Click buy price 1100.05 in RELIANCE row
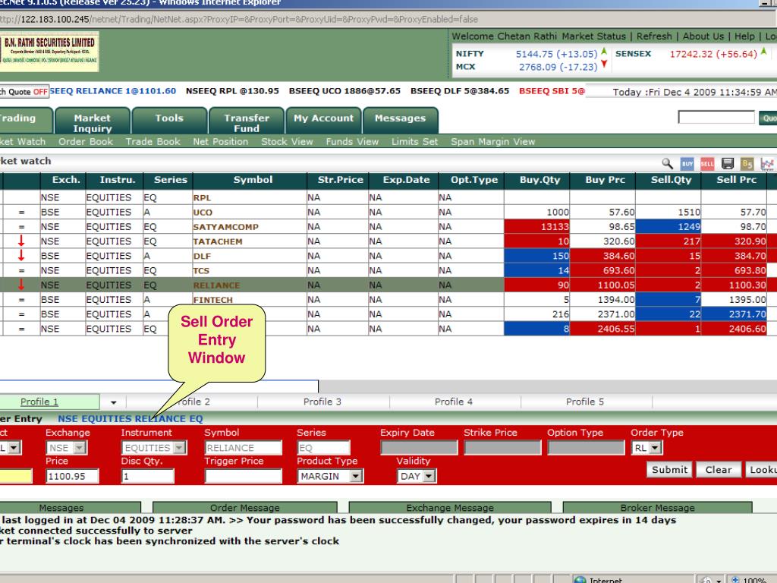Viewport: 777px width, 583px height. tap(602, 285)
